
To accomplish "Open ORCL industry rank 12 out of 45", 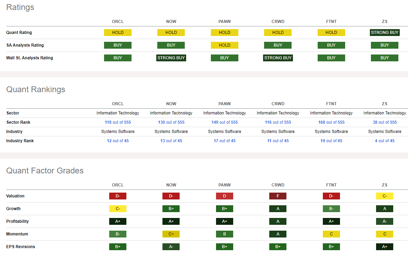I will click(117, 141).
